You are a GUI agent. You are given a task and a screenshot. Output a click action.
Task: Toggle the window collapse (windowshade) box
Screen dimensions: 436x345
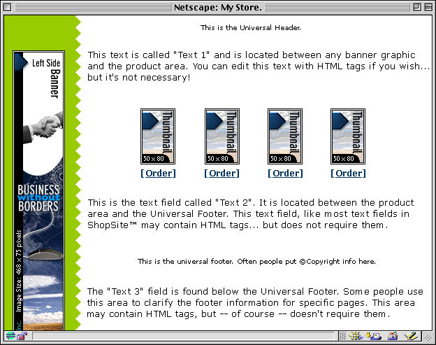pyautogui.click(x=427, y=7)
